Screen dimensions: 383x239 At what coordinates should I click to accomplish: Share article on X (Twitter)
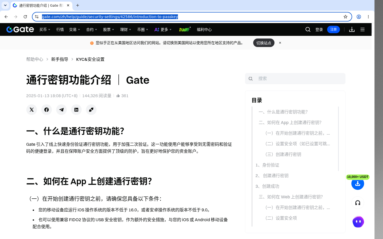[x=32, y=110]
